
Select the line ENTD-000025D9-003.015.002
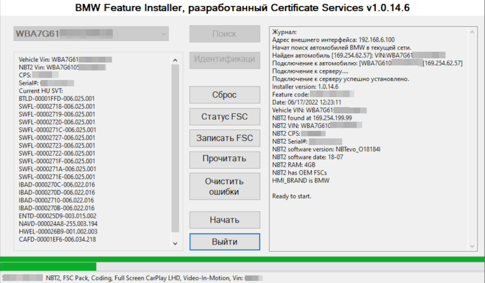[58, 216]
